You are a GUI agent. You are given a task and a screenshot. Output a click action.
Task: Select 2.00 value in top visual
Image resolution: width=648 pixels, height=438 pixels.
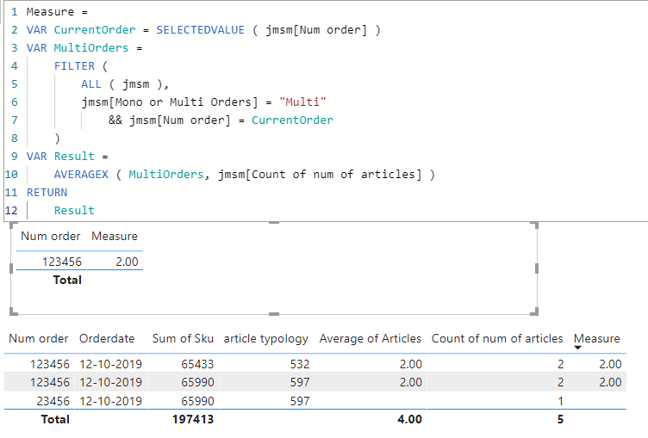(127, 262)
